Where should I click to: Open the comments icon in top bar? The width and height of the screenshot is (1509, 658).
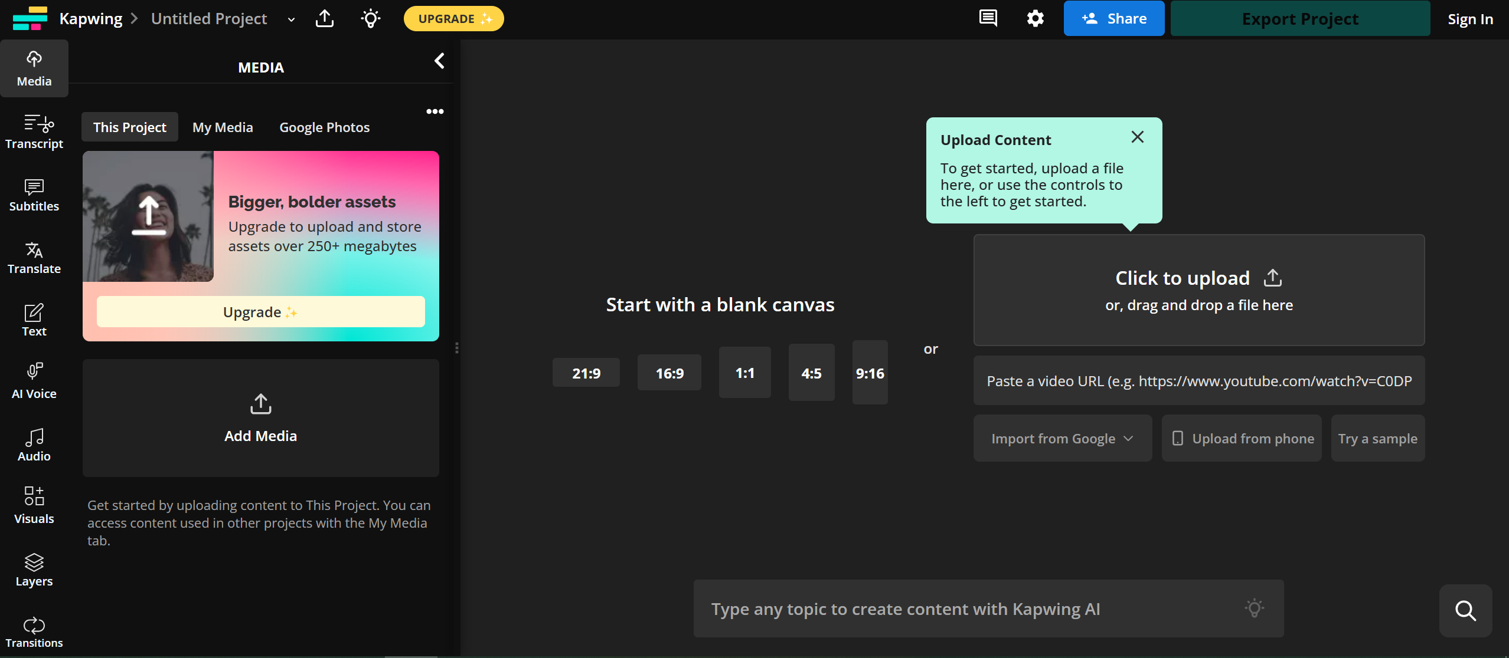pyautogui.click(x=988, y=18)
